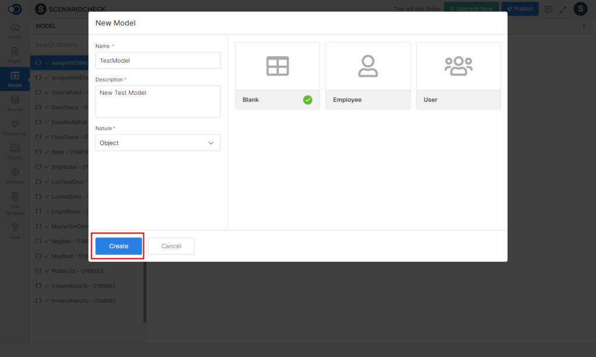
Task: Select the DataCheck model in list
Action: pyautogui.click(x=60, y=108)
